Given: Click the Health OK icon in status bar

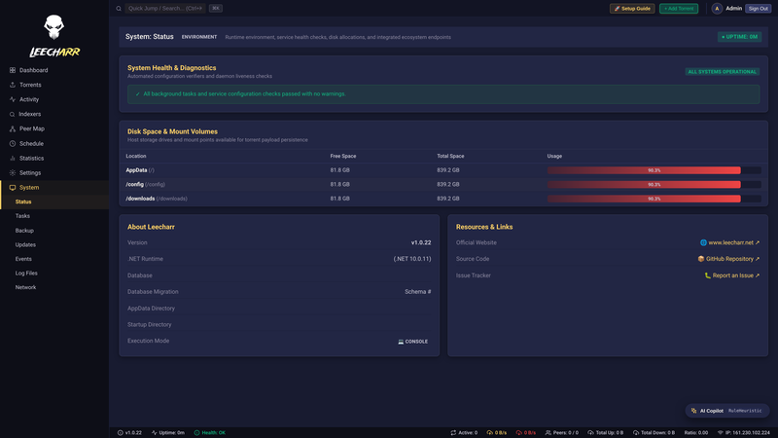Looking at the screenshot, I should (197, 432).
